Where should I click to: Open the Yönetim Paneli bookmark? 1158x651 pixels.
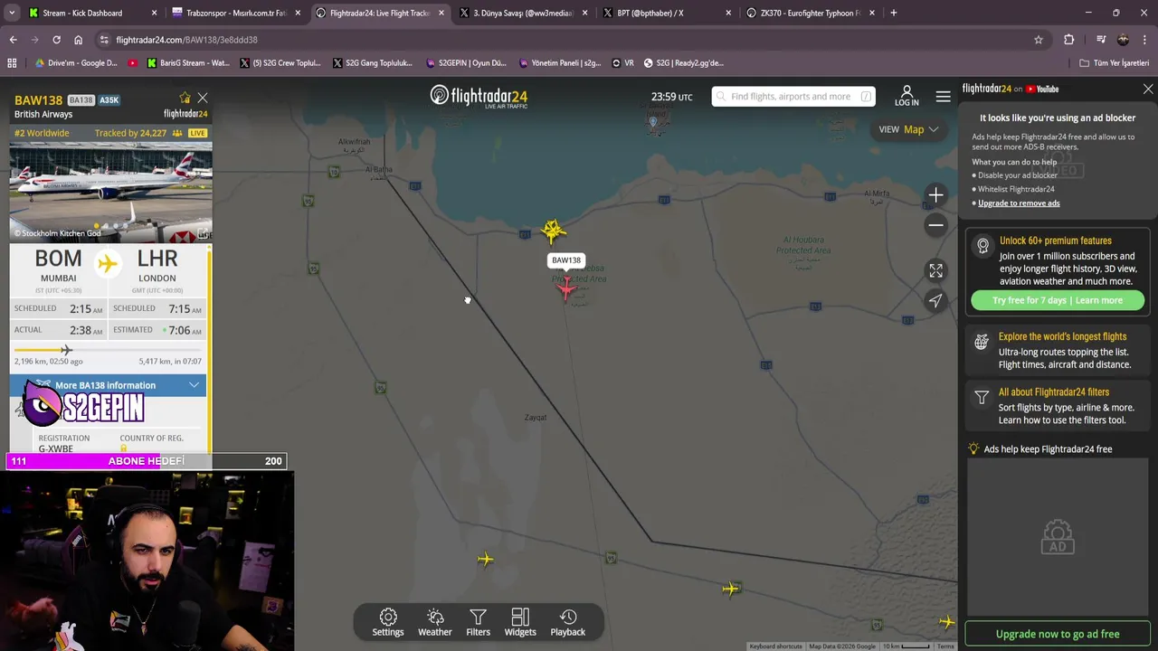[x=560, y=63]
